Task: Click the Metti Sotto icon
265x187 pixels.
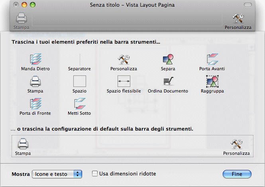Action: pyautogui.click(x=80, y=104)
